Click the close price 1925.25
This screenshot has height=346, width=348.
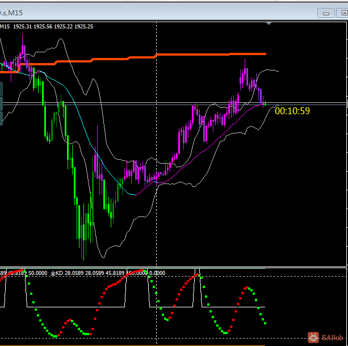(x=83, y=27)
